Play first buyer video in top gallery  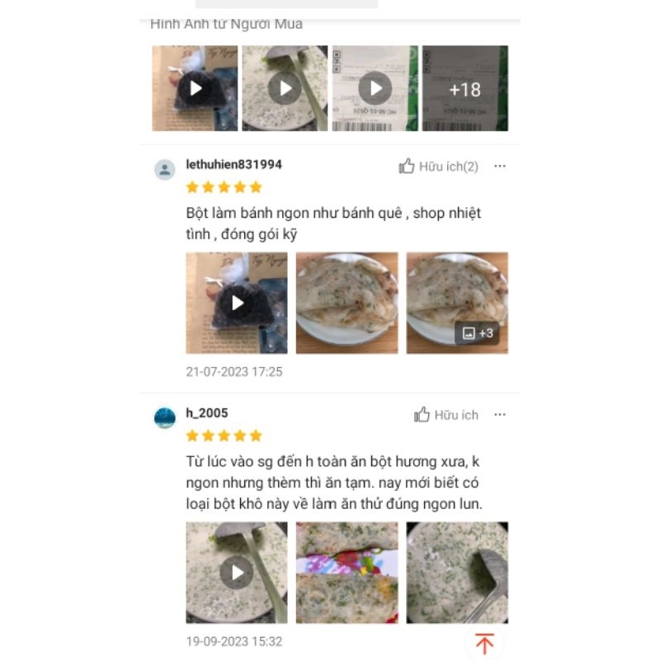click(x=195, y=88)
